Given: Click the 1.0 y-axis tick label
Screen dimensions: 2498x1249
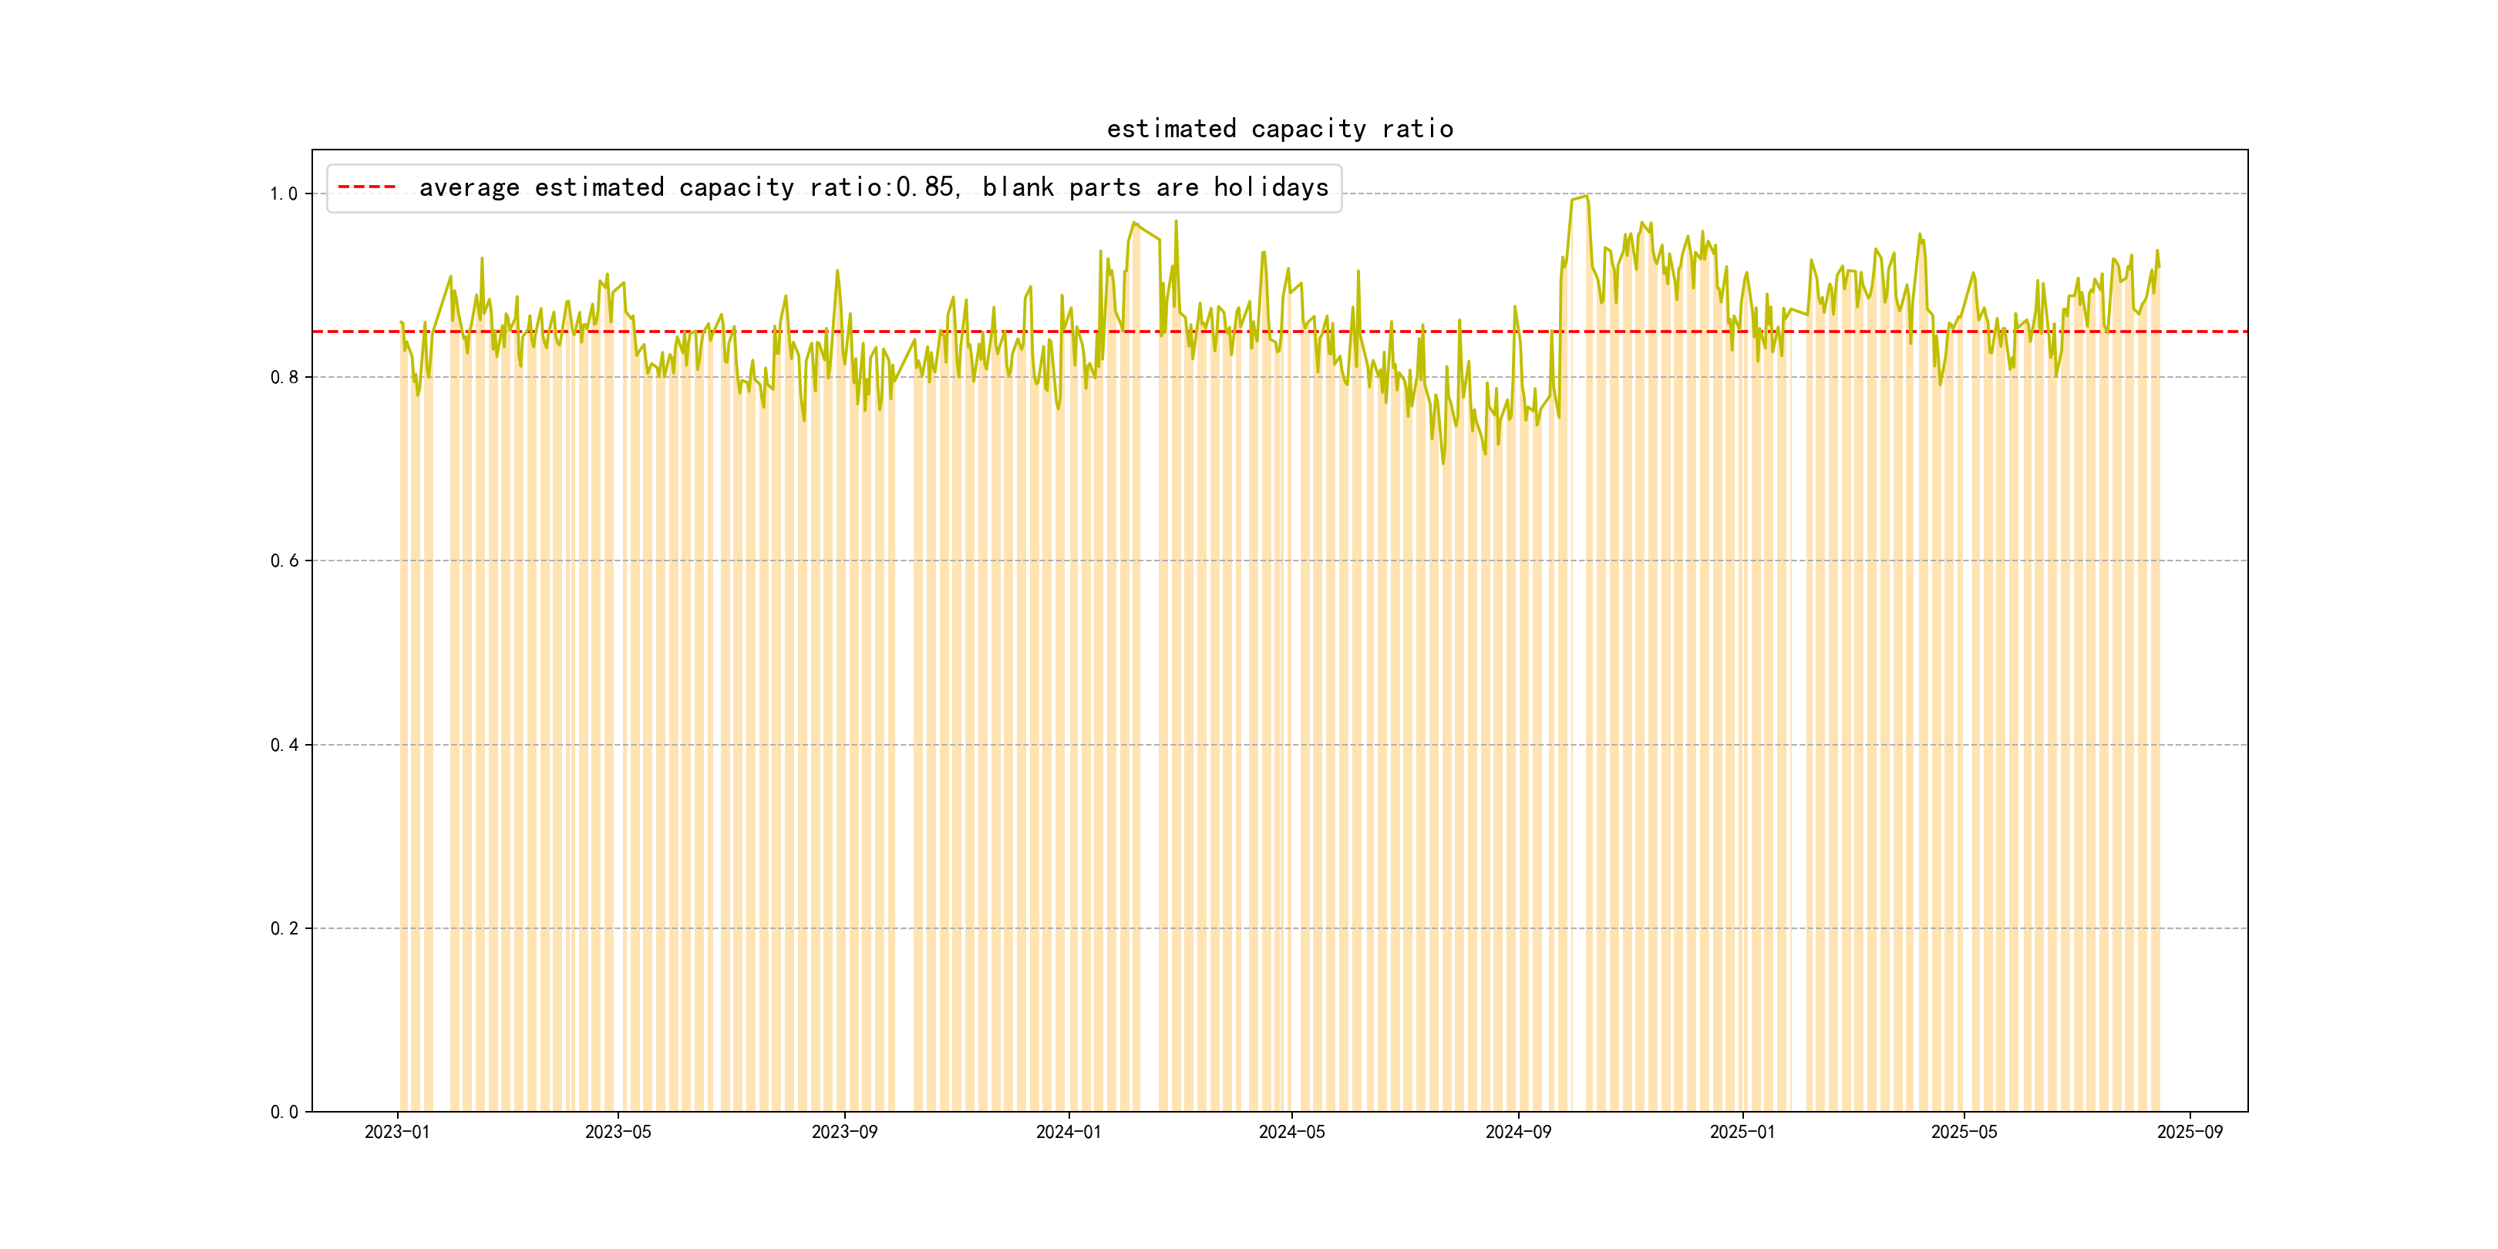Looking at the screenshot, I should [283, 194].
